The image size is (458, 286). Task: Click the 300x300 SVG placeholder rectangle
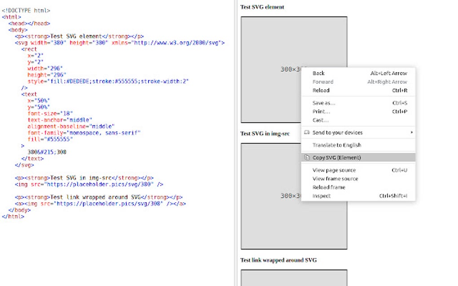click(269, 67)
